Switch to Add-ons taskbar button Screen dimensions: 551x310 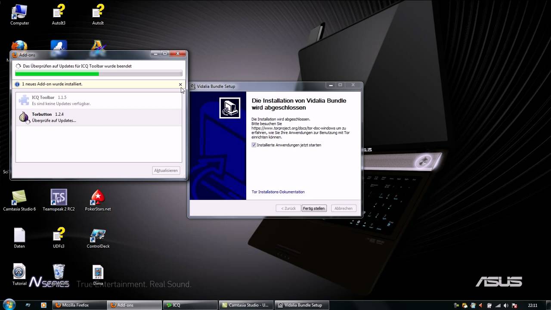pos(135,305)
